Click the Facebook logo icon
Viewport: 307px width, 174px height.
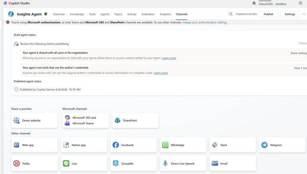116,145
